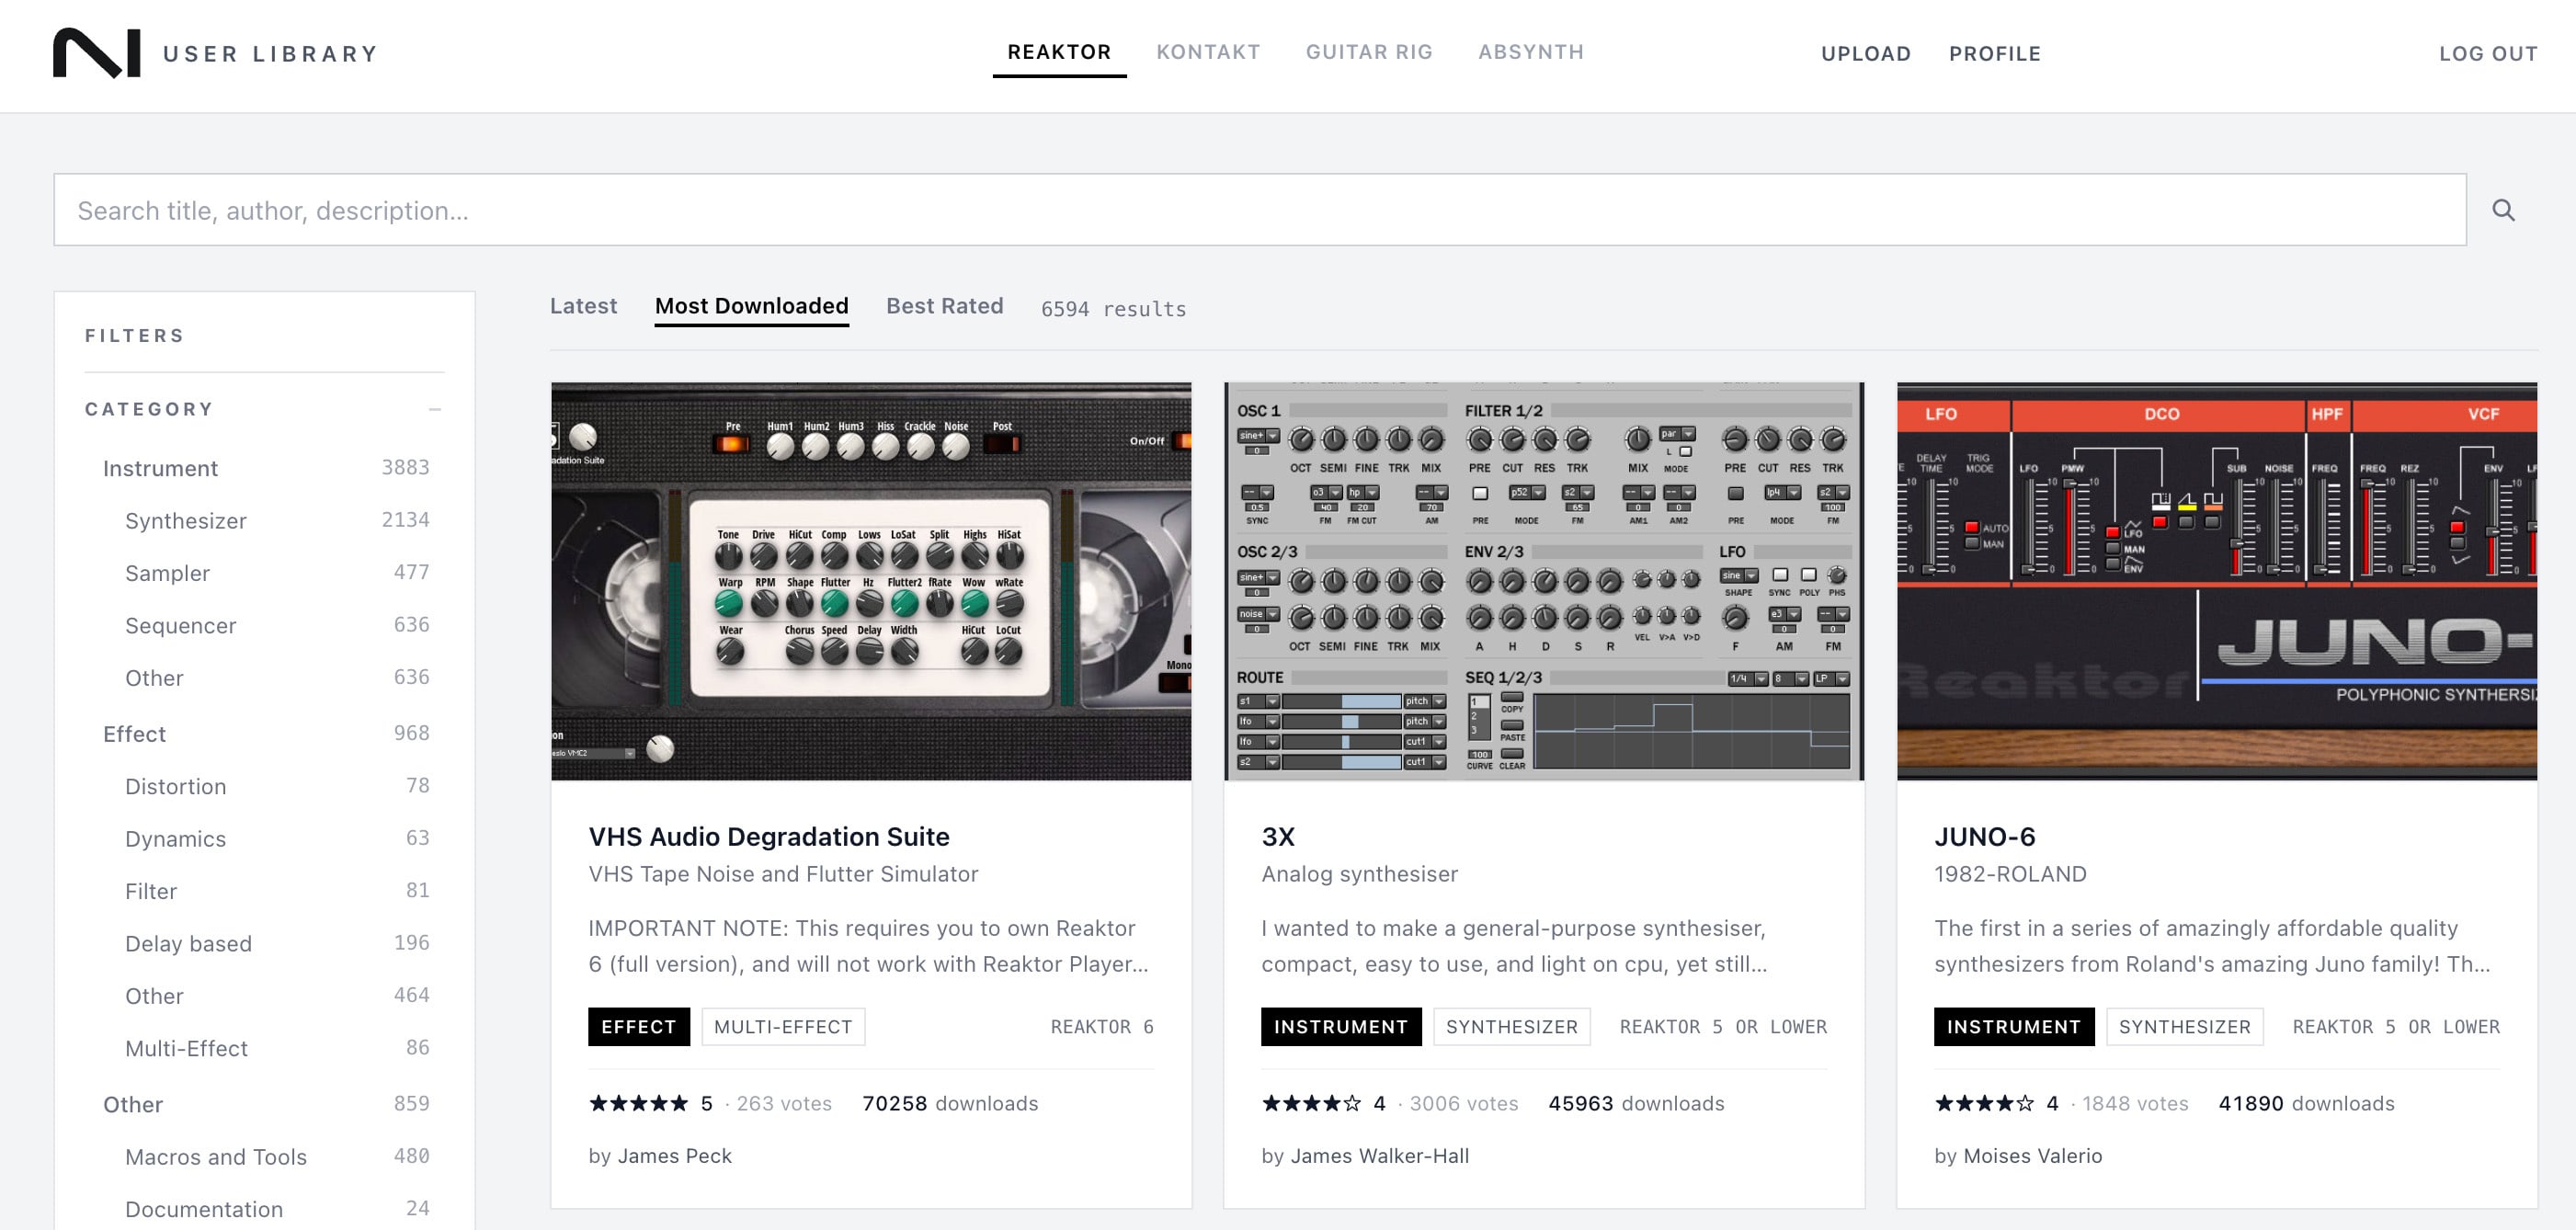Screen dimensions: 2576x1230
Task: Filter by Effect category
Action: coord(134,734)
